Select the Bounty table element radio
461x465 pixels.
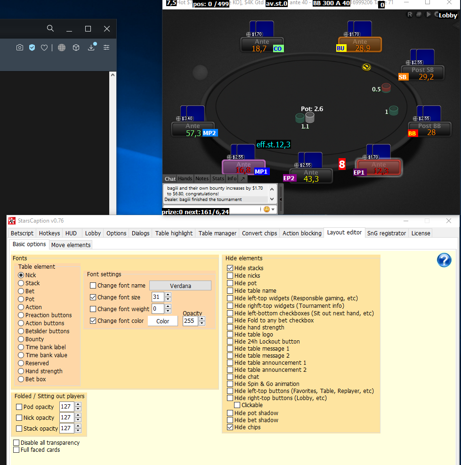click(x=21, y=339)
